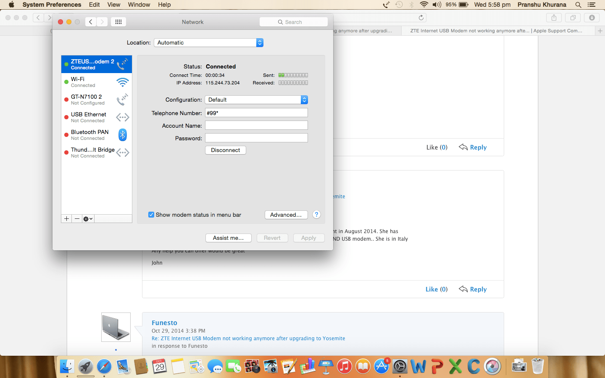605x378 pixels.
Task: Open the Window menu
Action: [x=139, y=5]
